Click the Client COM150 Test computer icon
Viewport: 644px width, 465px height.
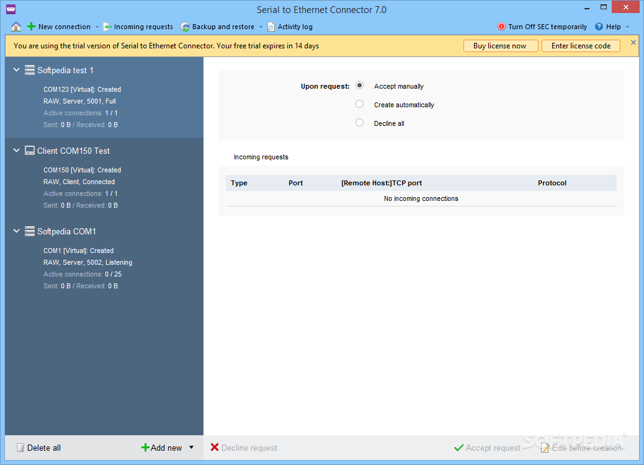(x=30, y=151)
